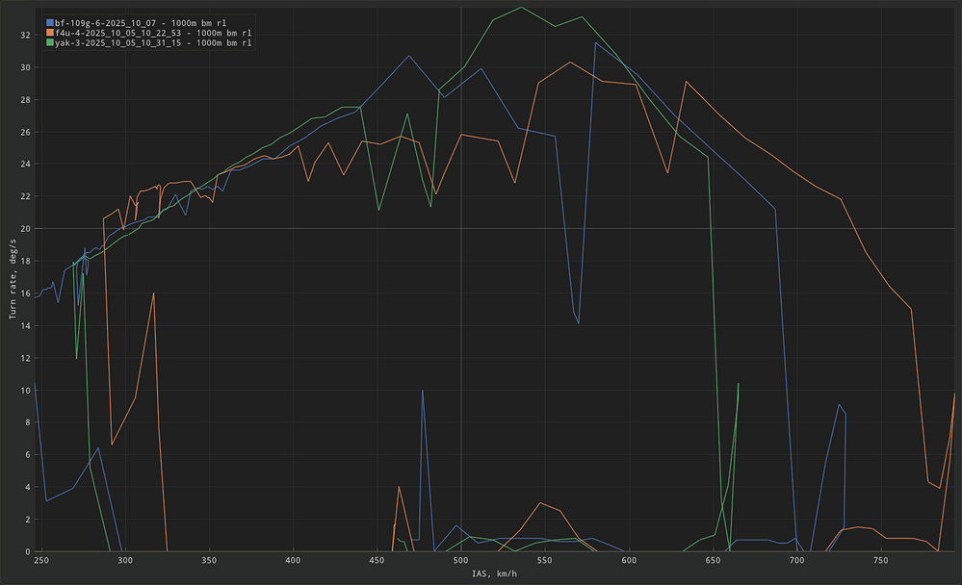The width and height of the screenshot is (962, 585).
Task: Click the 20 tick on the y-axis
Action: [26, 228]
